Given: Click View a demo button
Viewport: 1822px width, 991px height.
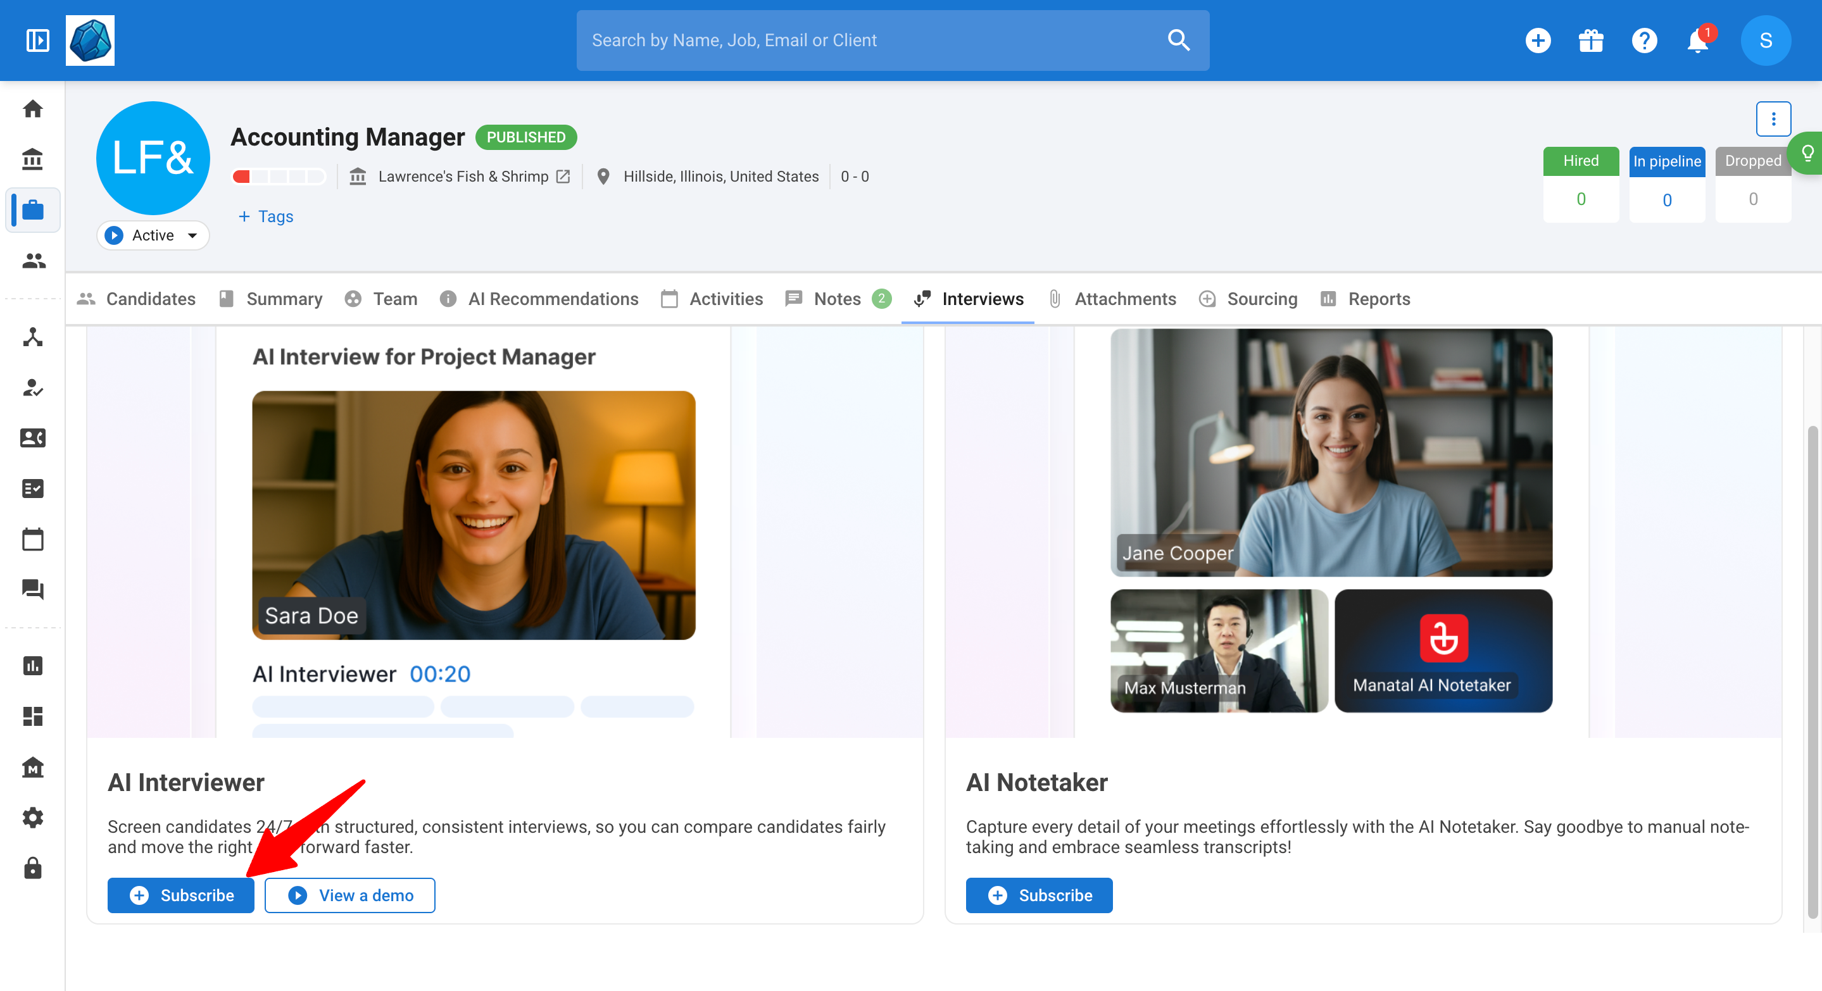Looking at the screenshot, I should (350, 895).
